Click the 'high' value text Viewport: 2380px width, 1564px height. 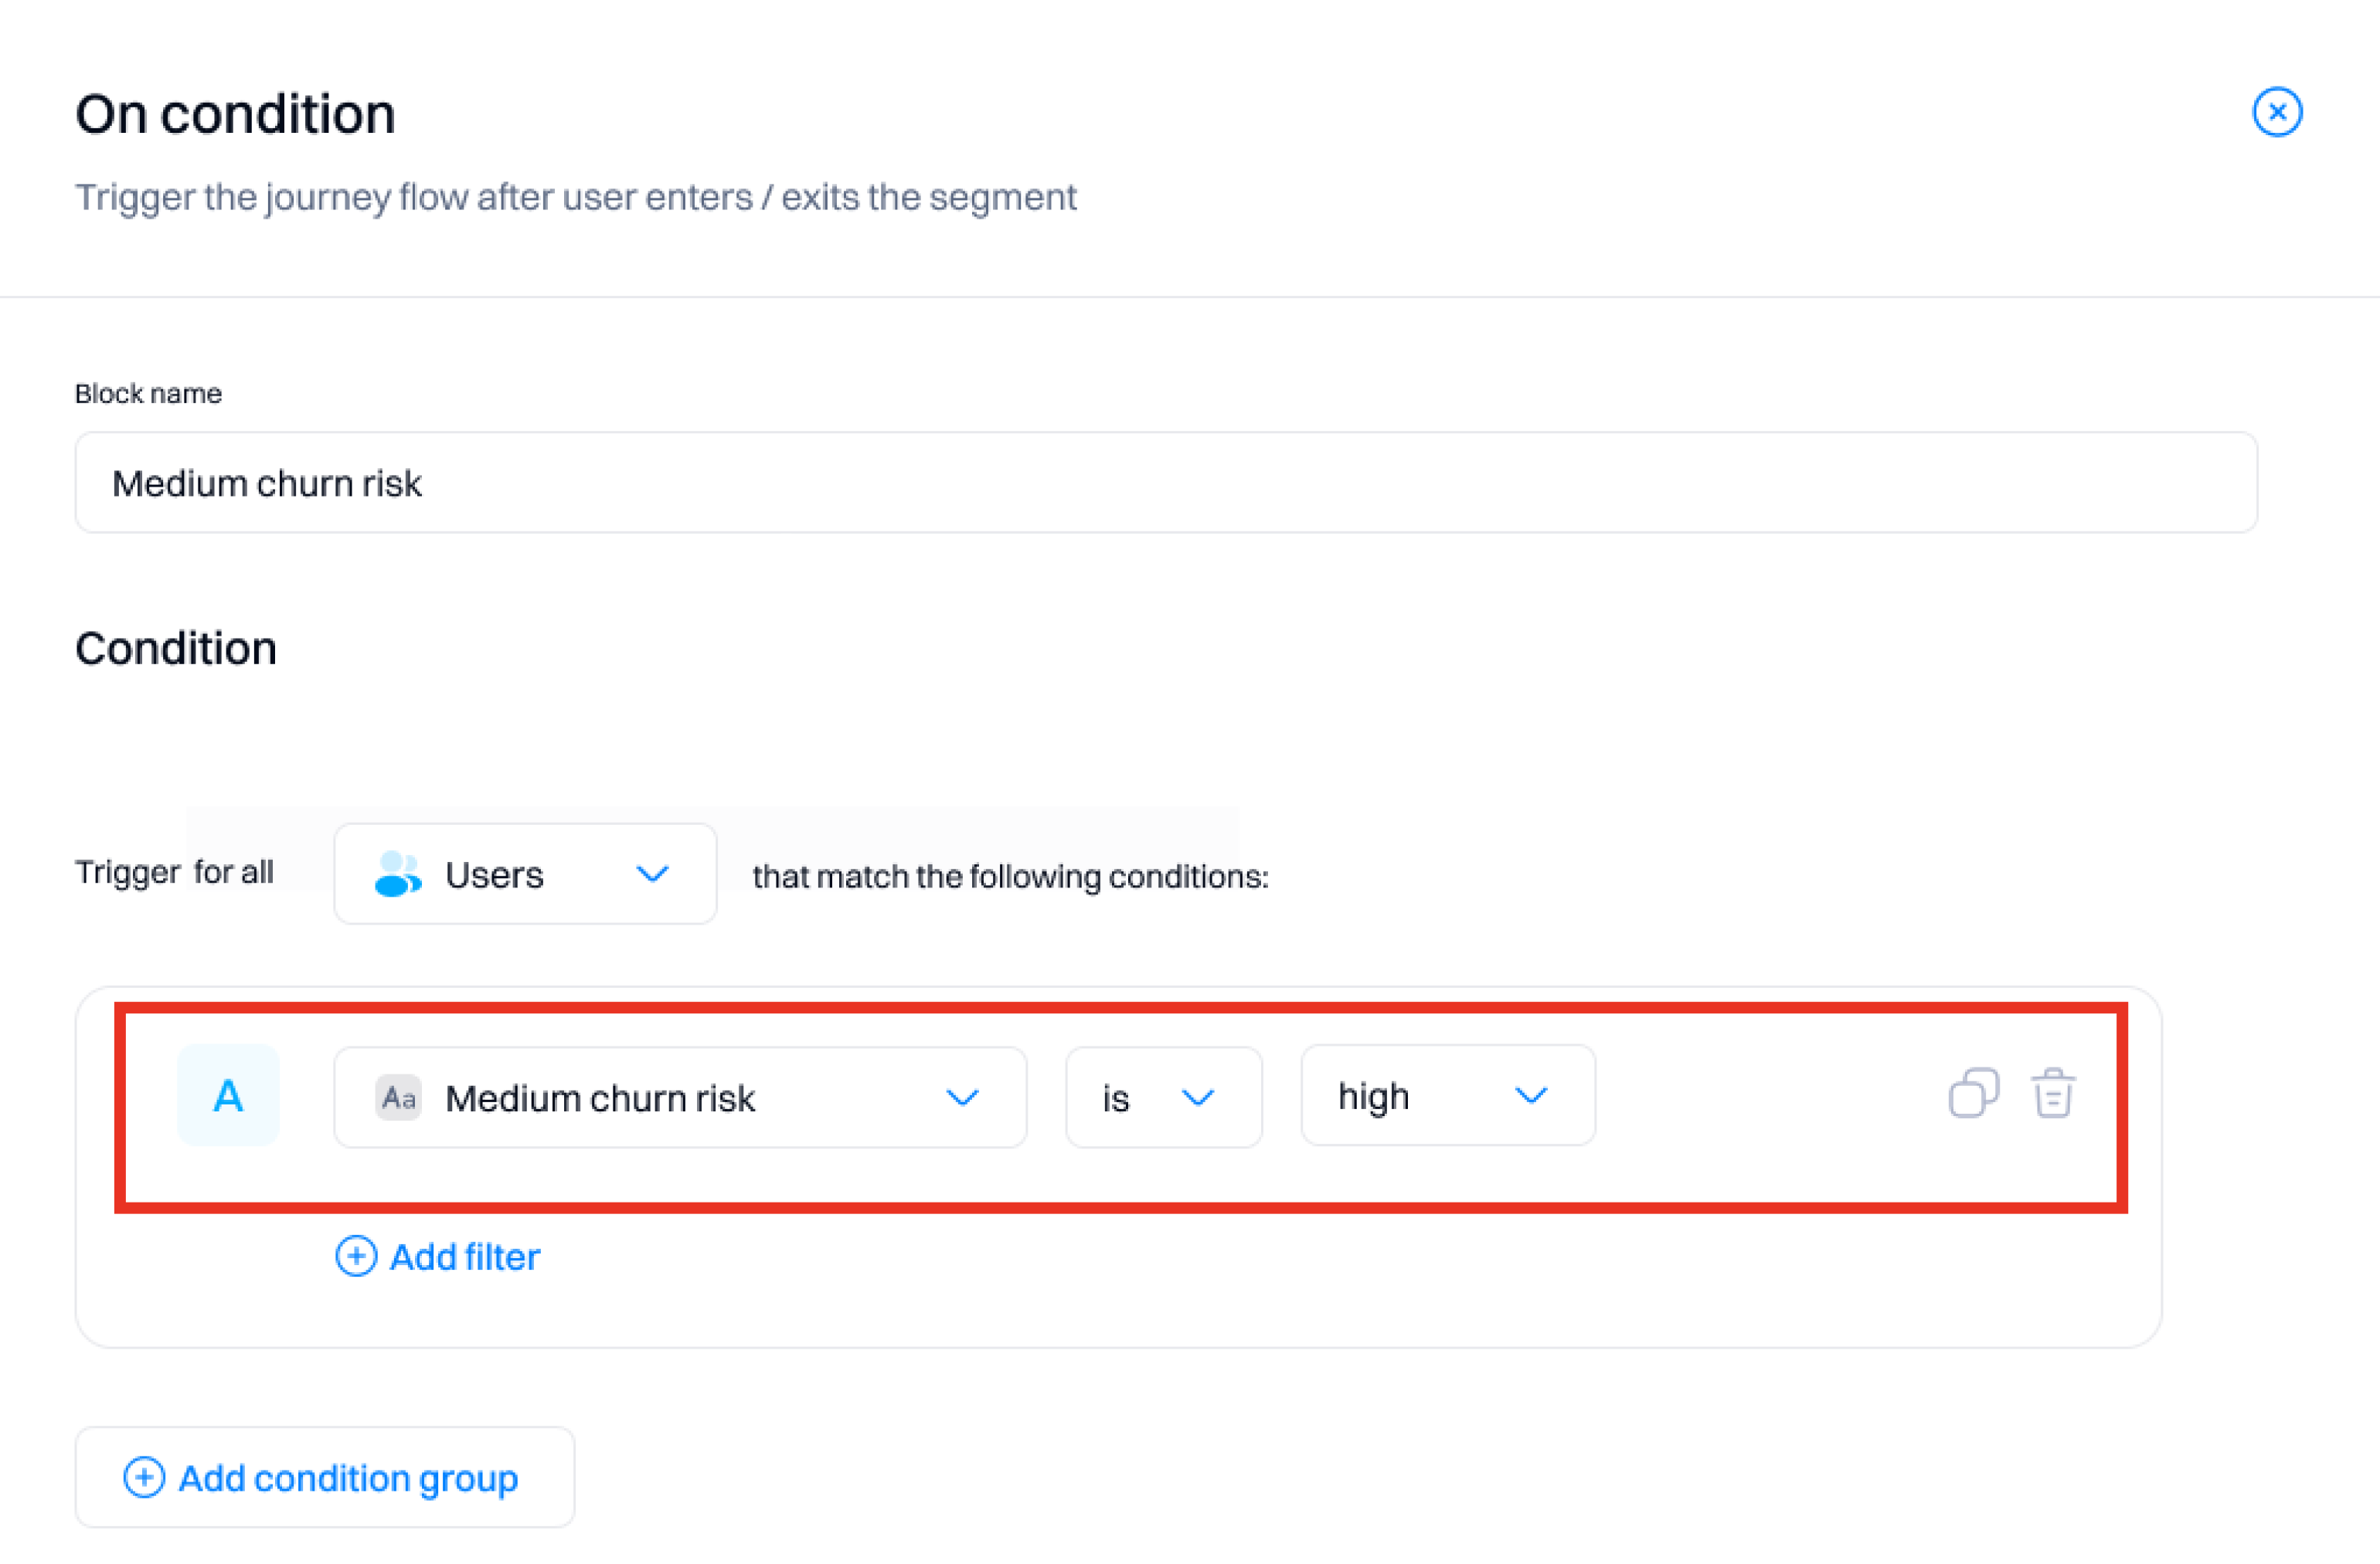point(1373,1096)
